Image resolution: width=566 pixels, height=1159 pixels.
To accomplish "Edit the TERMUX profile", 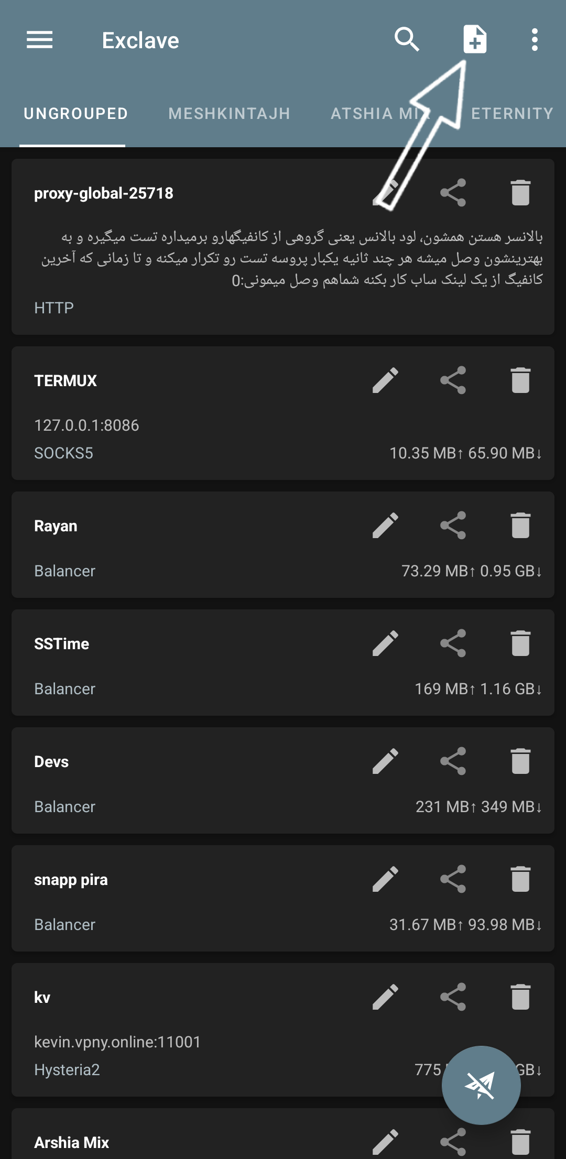I will [386, 380].
